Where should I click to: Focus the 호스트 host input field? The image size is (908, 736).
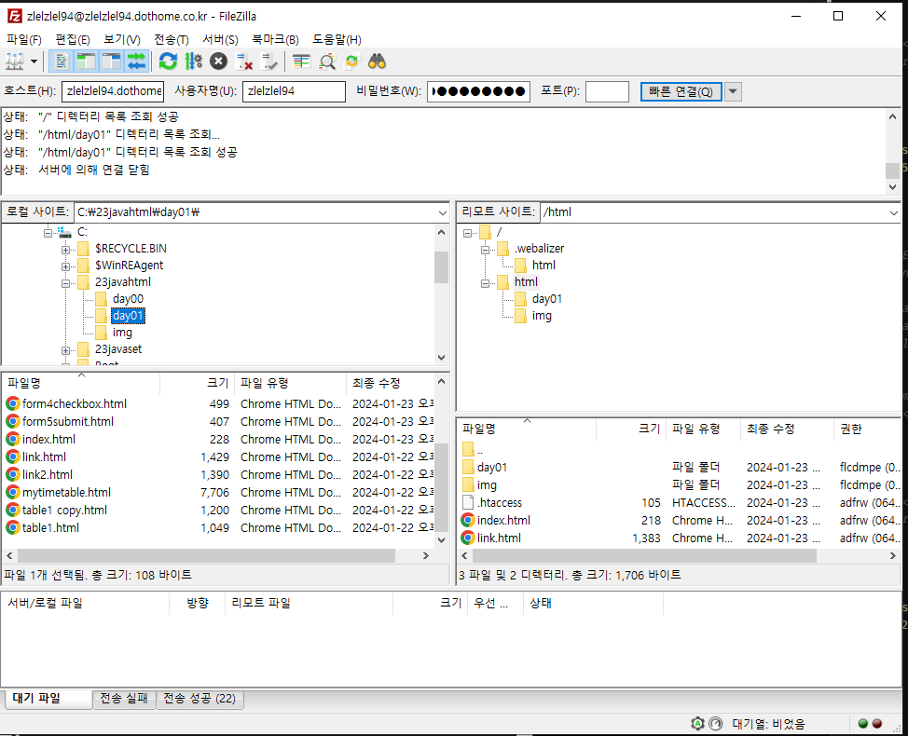point(113,91)
